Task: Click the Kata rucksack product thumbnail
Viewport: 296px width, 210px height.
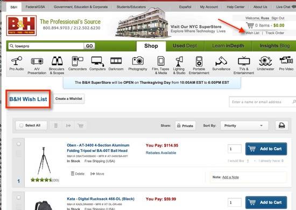Action: (x=43, y=205)
